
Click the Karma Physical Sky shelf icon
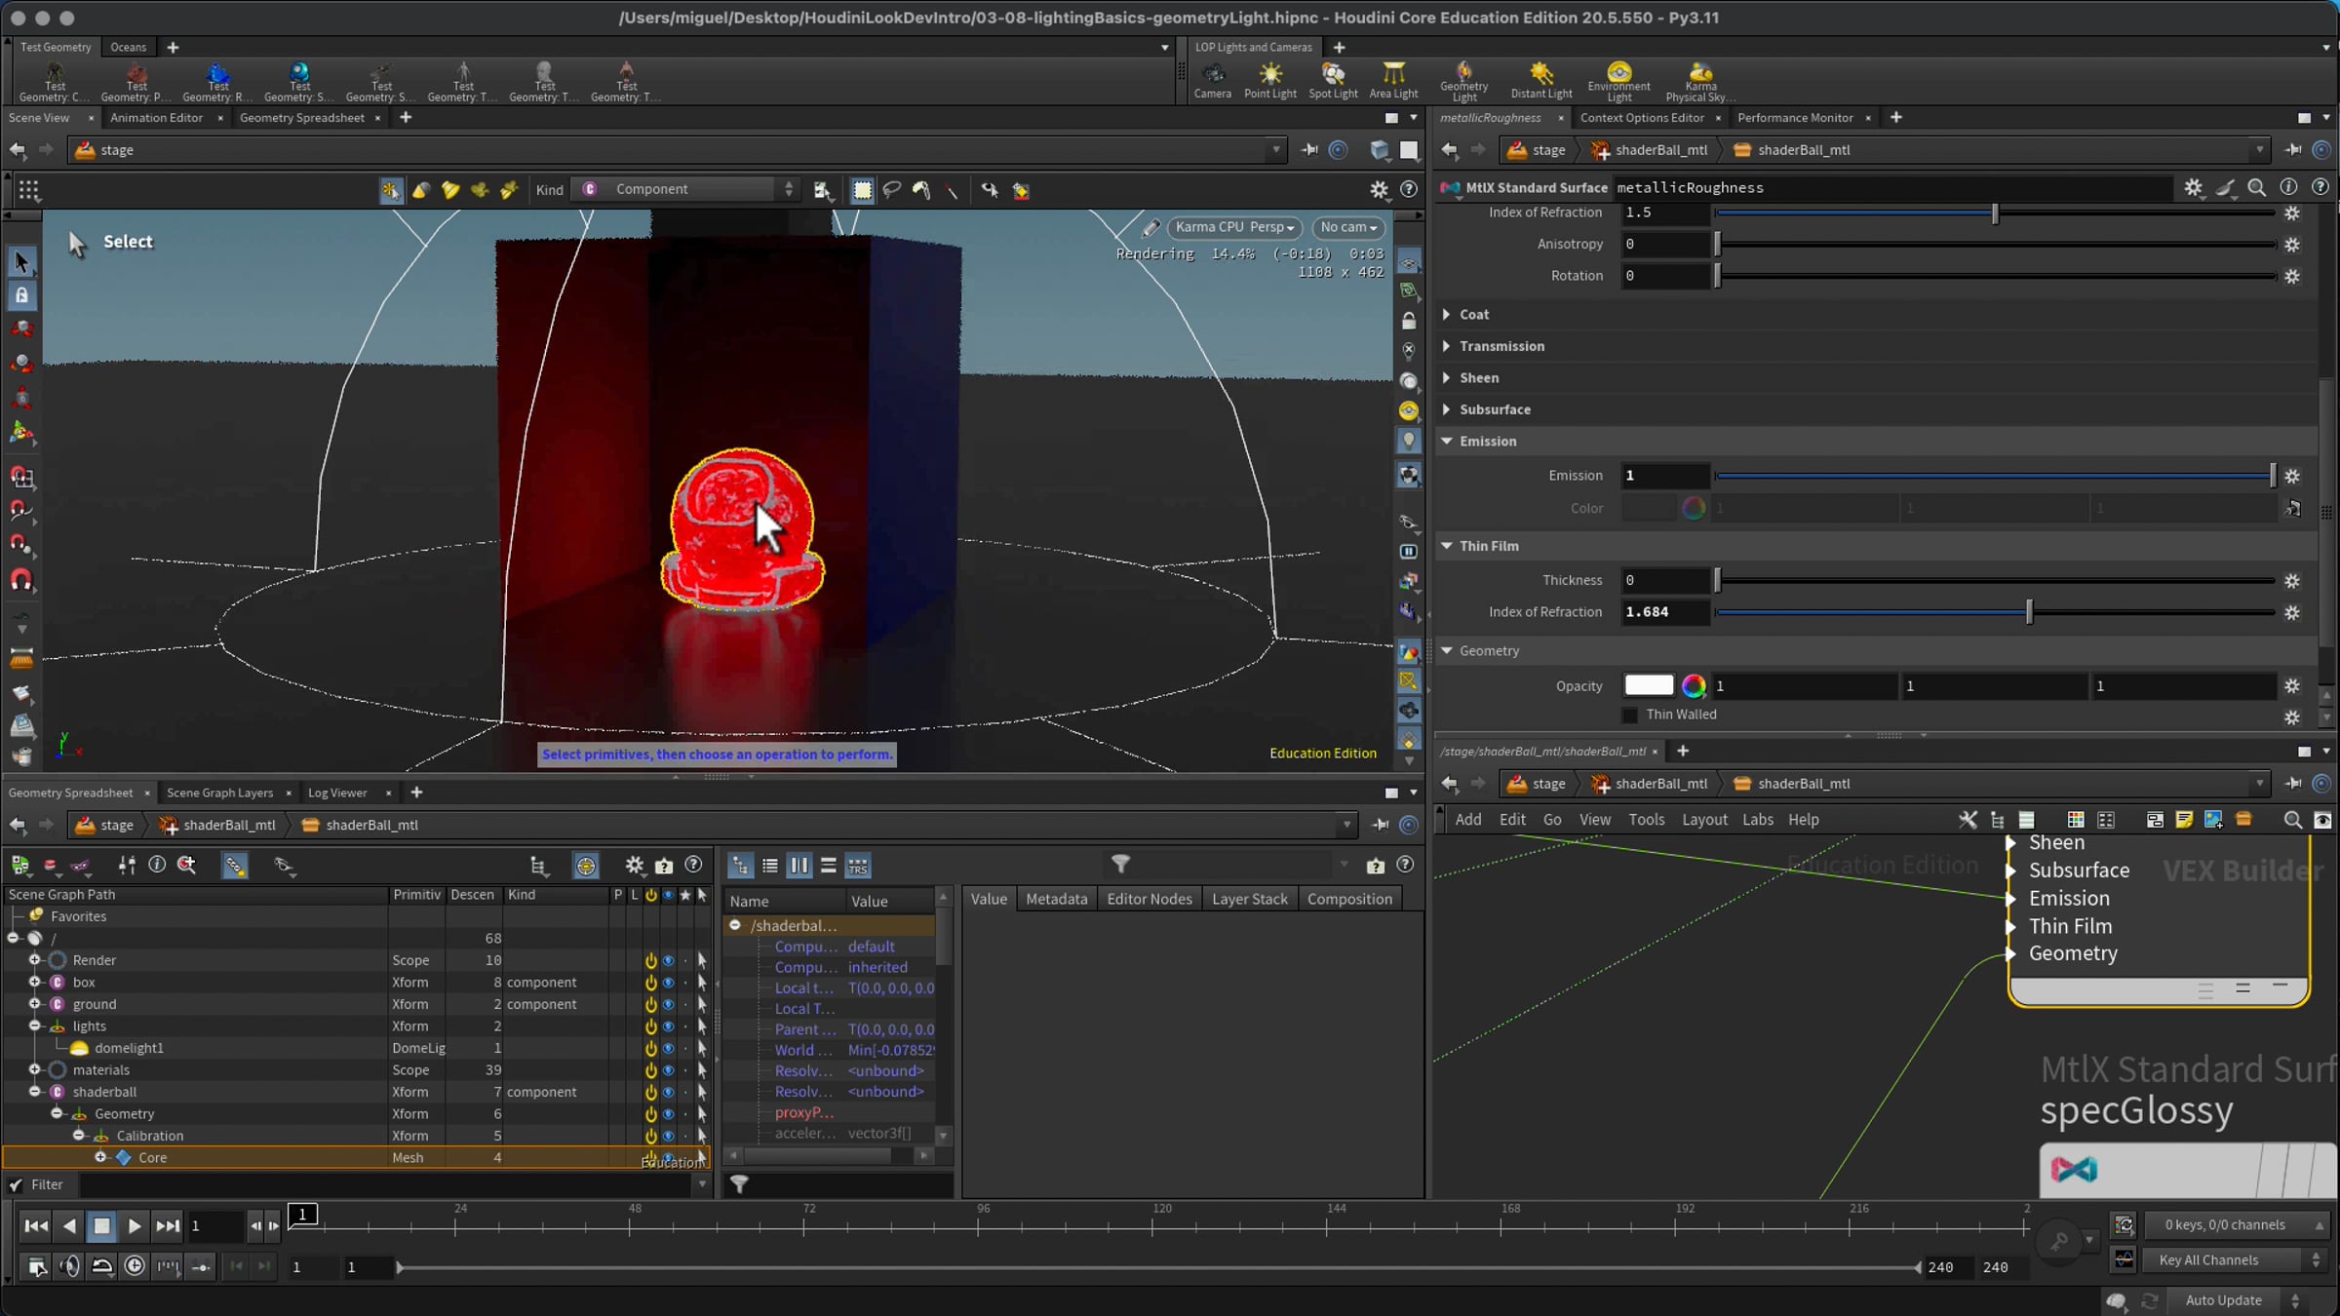[x=1699, y=82]
